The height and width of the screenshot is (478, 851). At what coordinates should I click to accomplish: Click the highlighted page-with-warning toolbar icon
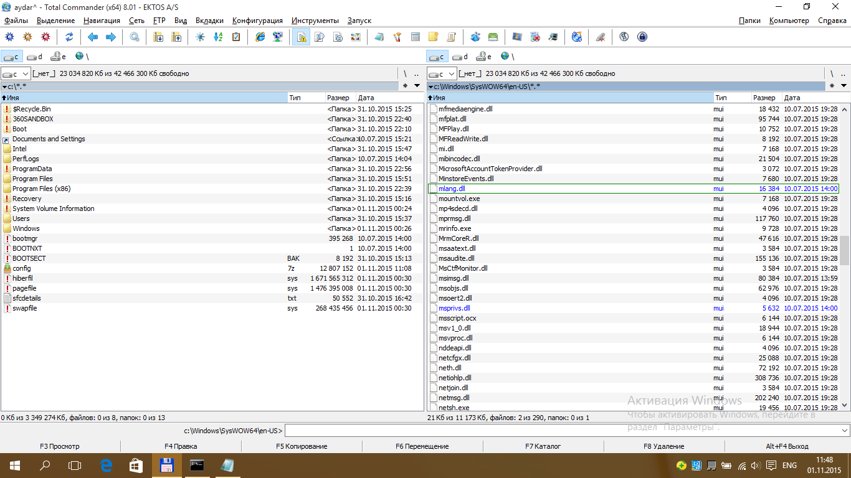(x=302, y=37)
